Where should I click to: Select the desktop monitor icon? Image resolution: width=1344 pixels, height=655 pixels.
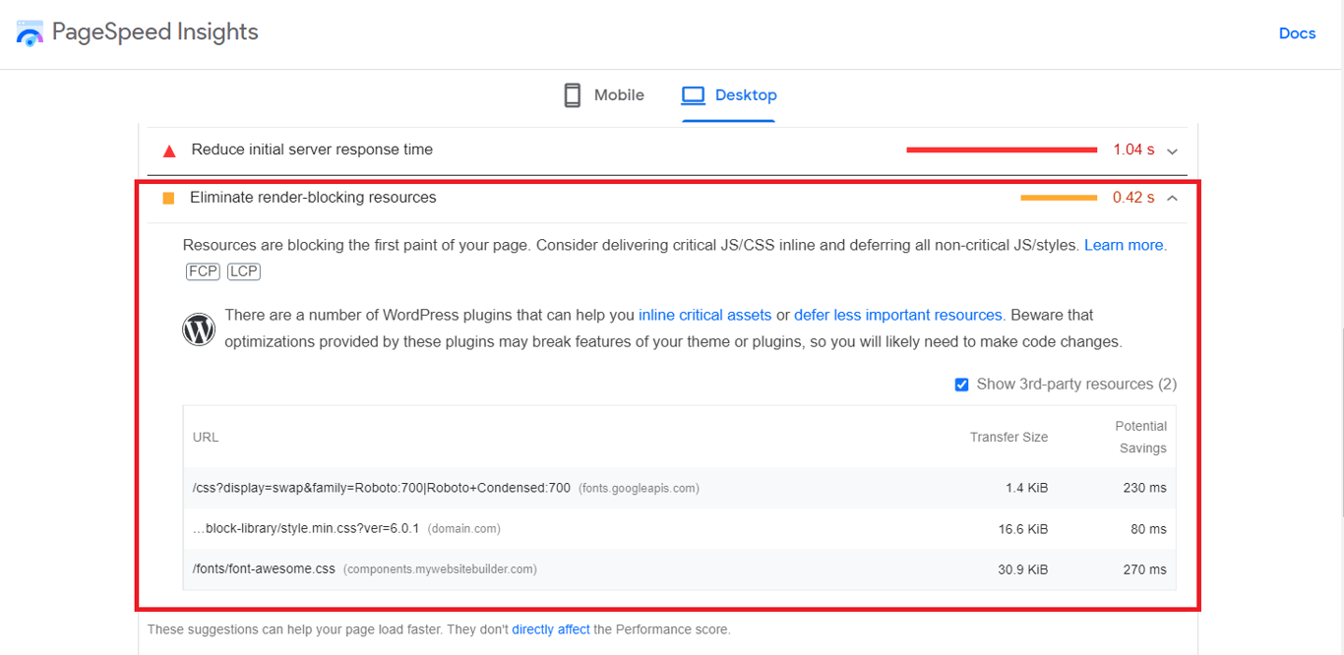click(x=693, y=94)
